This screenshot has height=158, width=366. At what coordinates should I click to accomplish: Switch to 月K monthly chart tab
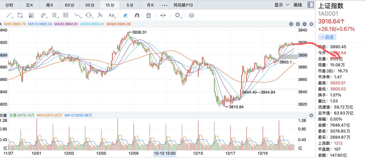click(150, 5)
